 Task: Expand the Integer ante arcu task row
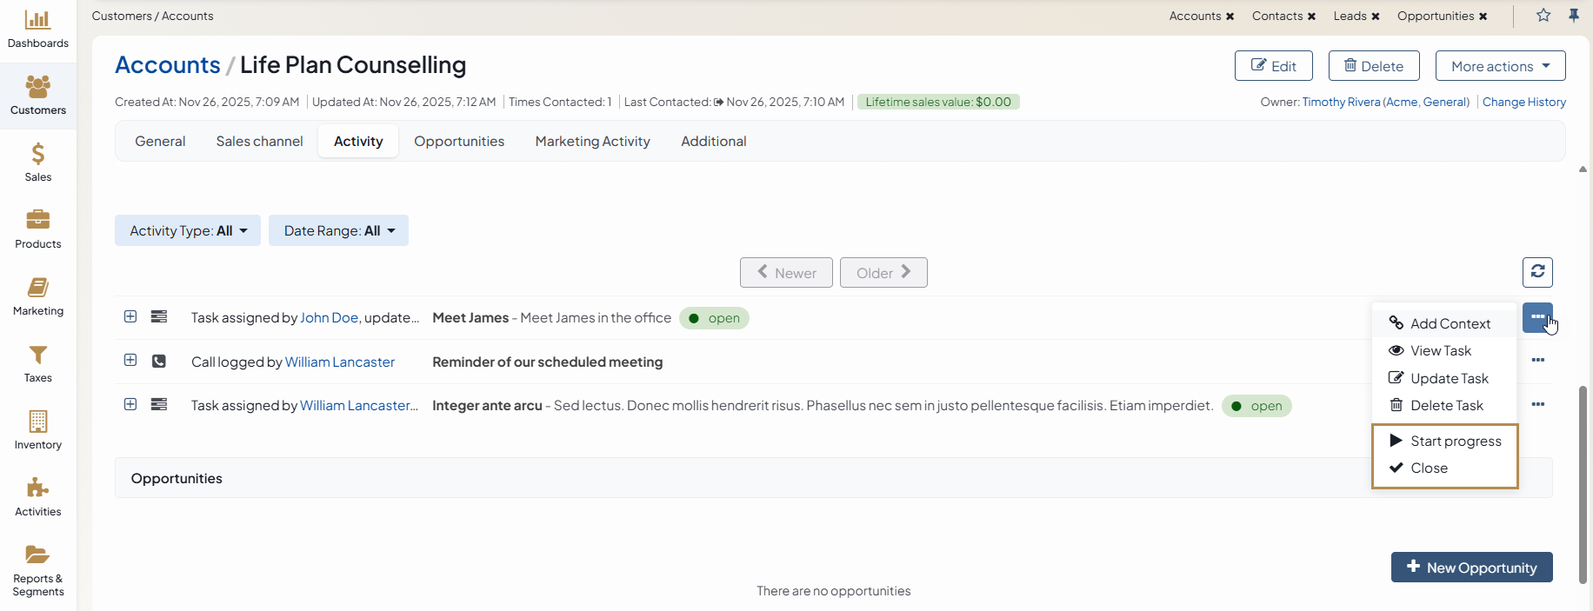tap(130, 405)
